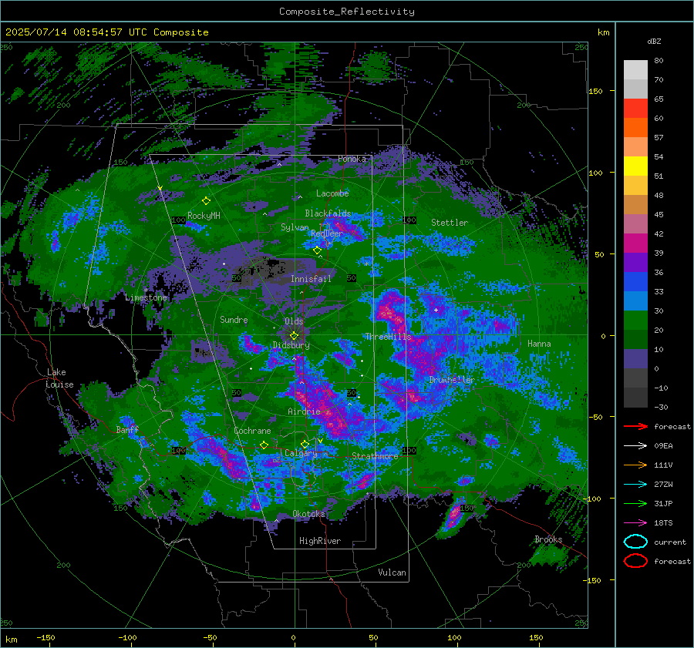694x648 pixels.
Task: Click the Blackfalds city label
Action: point(328,213)
